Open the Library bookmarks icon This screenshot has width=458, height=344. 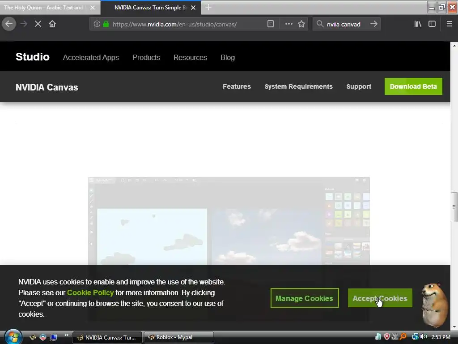point(418,24)
